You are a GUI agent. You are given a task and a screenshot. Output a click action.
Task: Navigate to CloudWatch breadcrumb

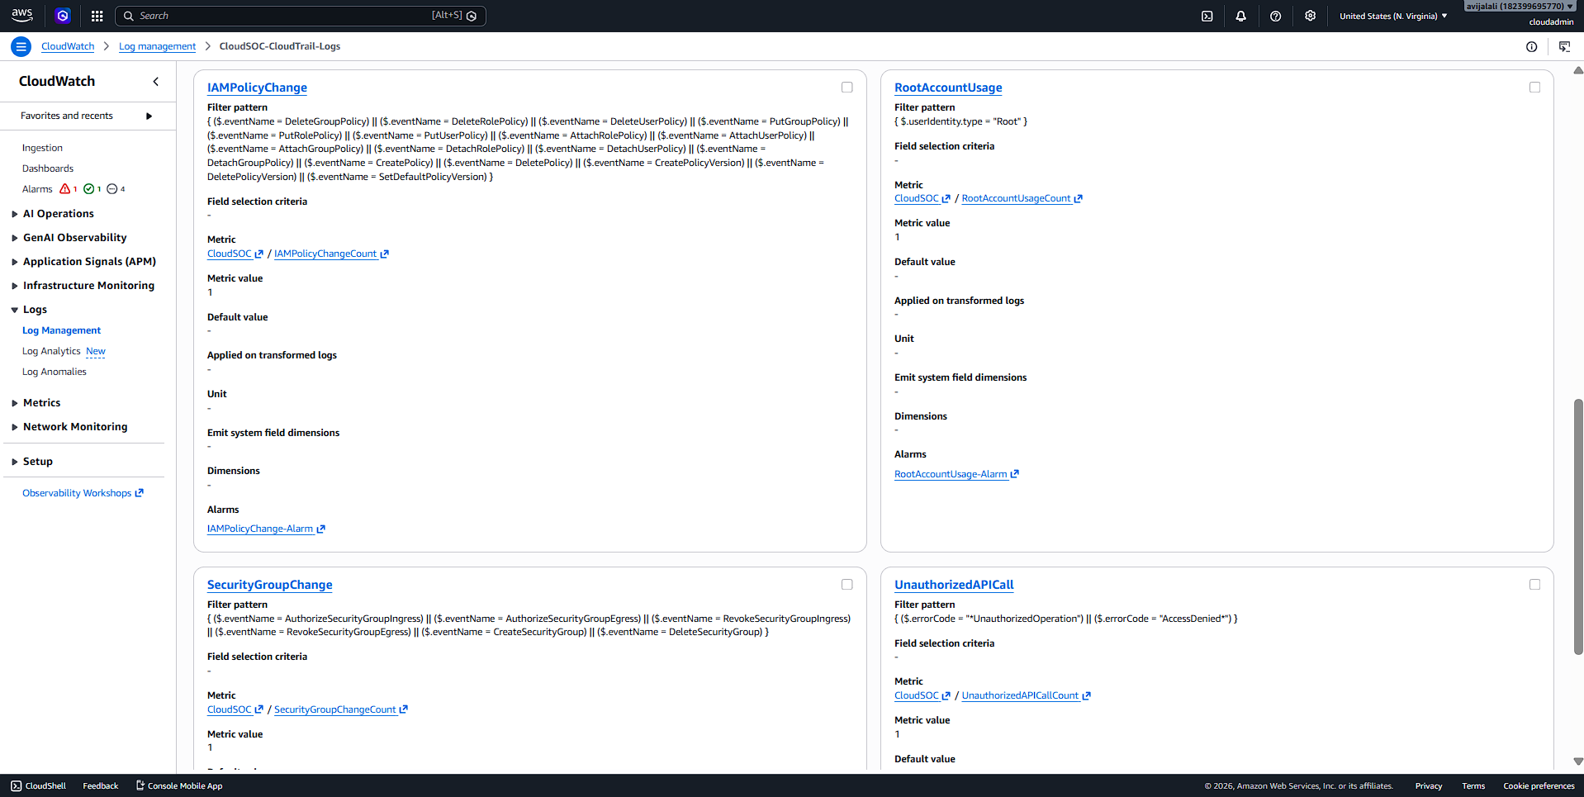point(68,46)
